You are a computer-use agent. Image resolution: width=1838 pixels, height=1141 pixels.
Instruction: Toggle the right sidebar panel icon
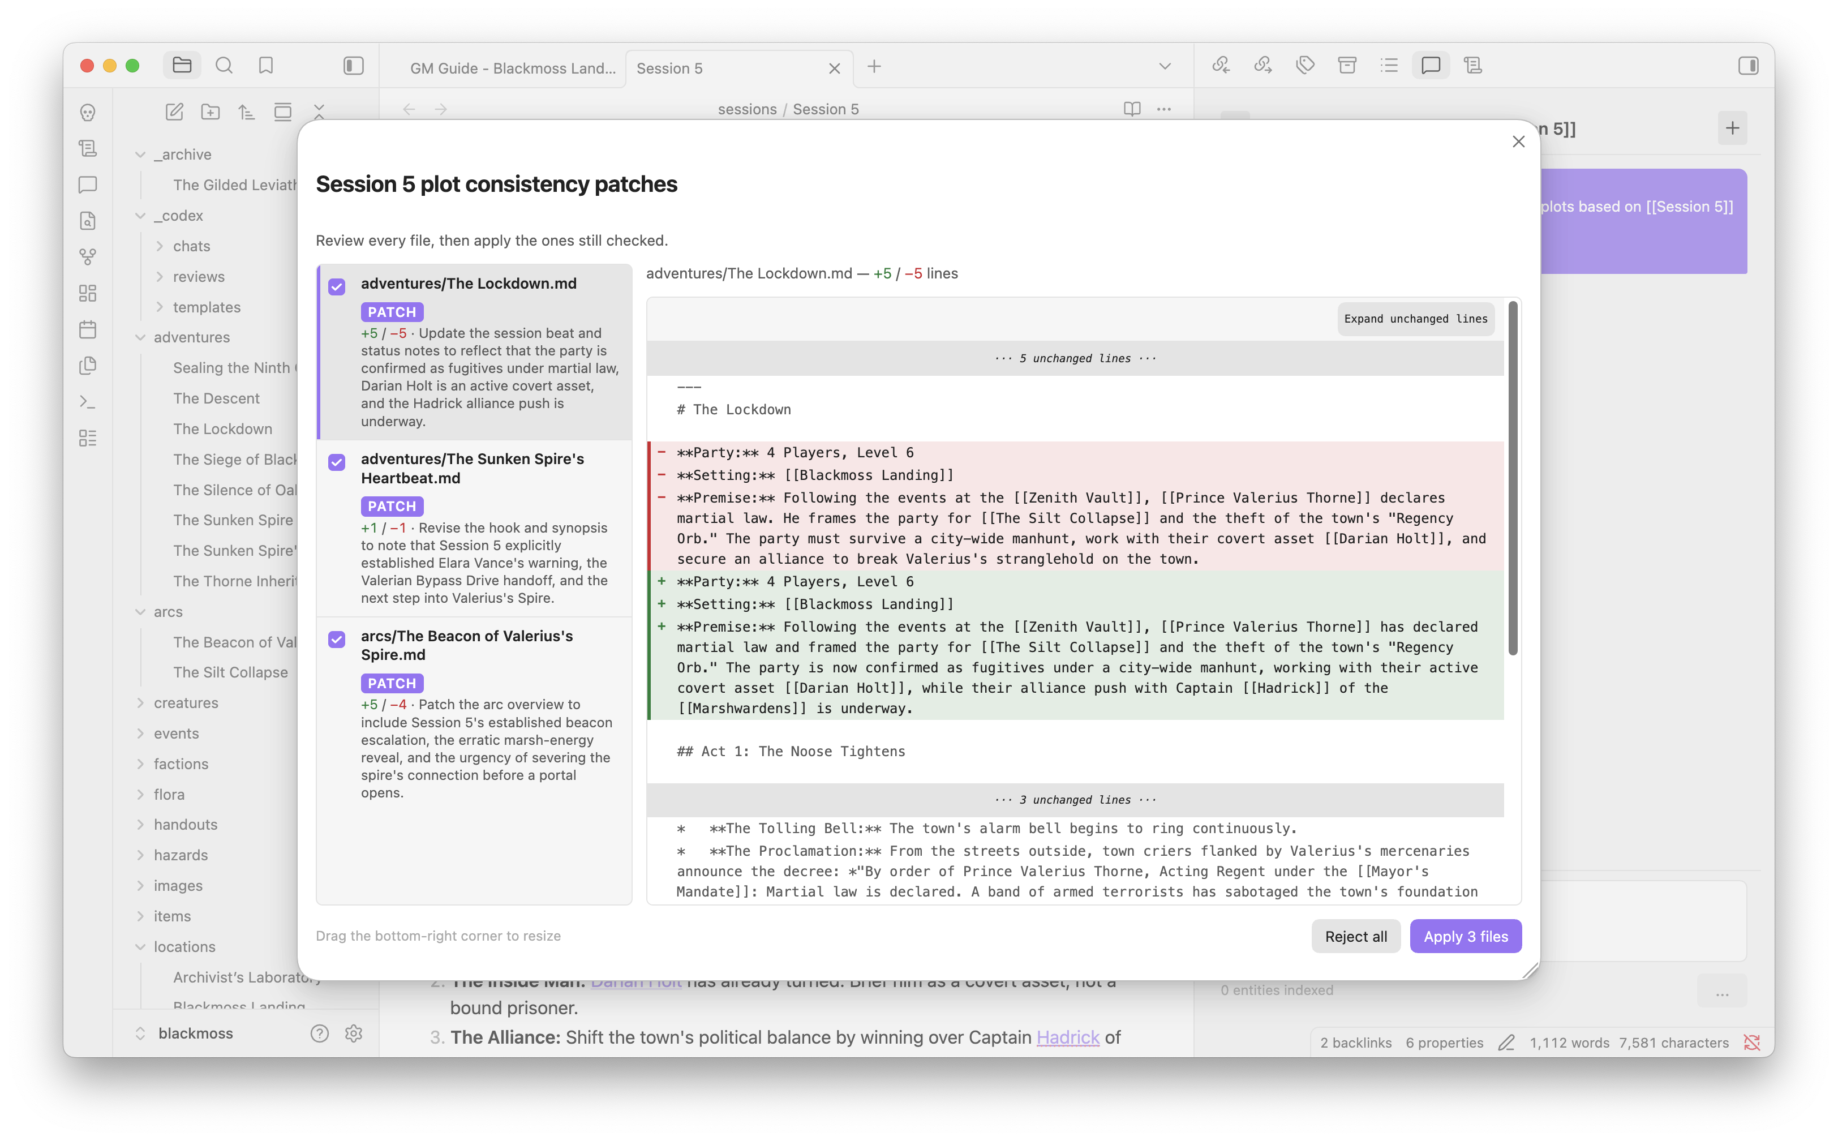pos(1747,66)
